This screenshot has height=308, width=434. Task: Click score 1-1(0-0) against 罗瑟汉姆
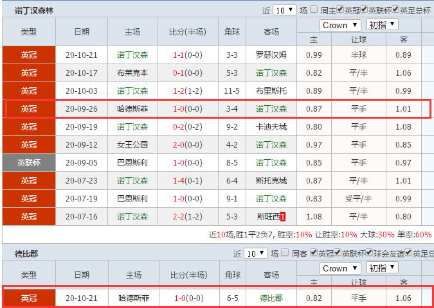pyautogui.click(x=188, y=55)
